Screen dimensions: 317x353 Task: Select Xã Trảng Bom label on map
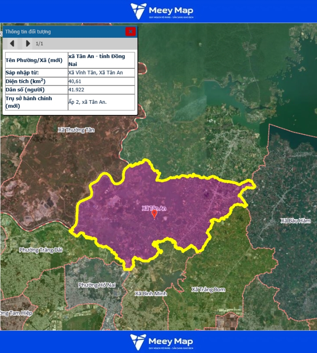208,290
